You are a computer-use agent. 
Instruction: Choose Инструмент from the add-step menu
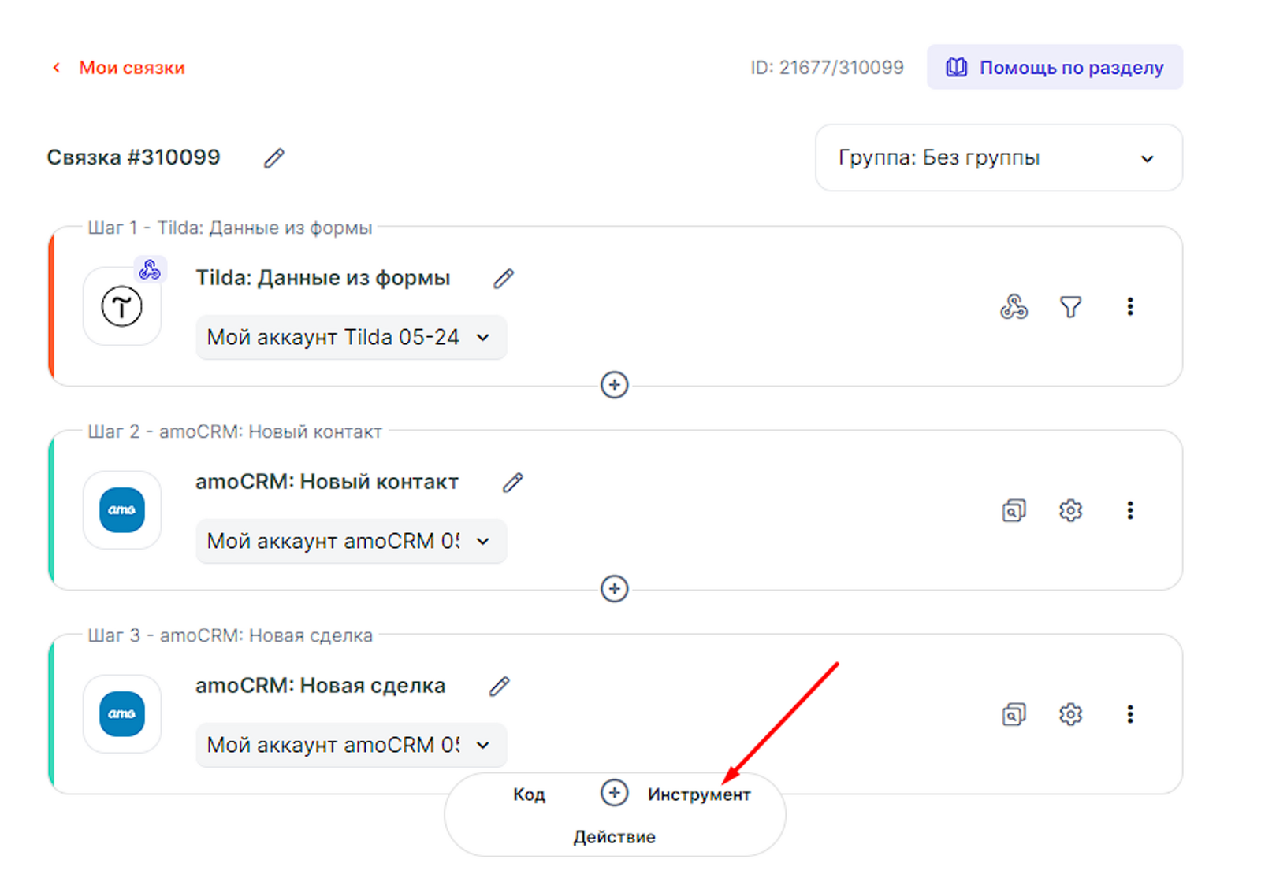pos(698,794)
